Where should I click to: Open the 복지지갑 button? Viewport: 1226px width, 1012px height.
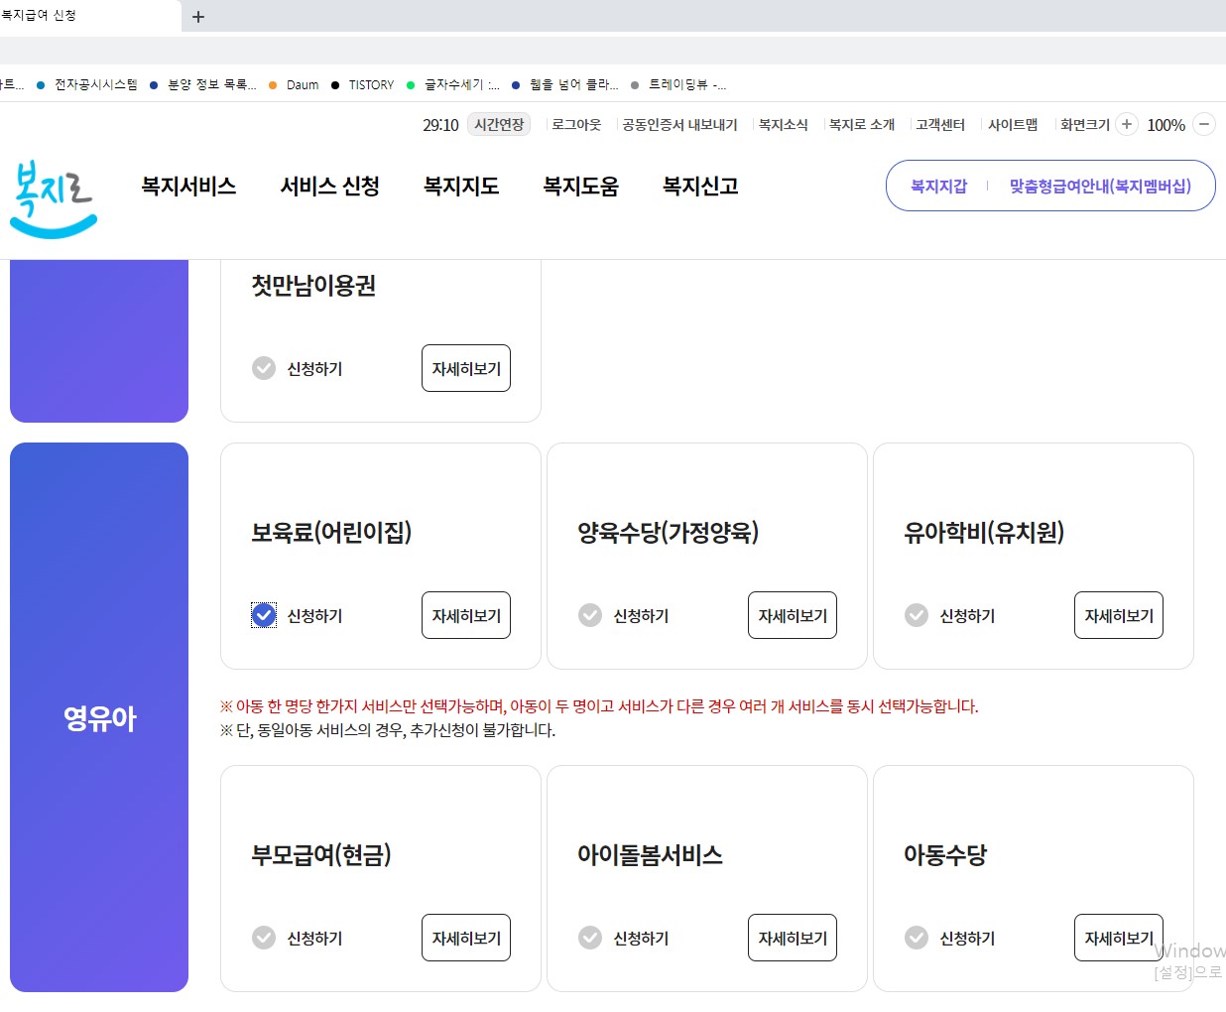(938, 186)
